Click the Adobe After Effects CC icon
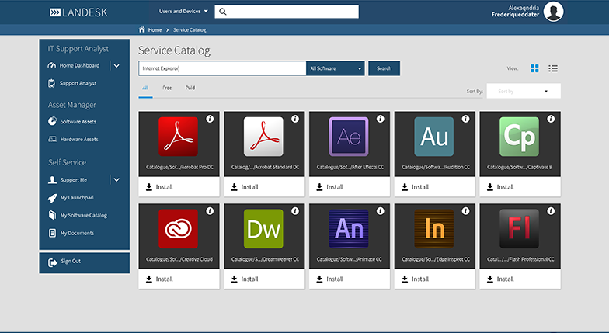The width and height of the screenshot is (609, 333). pyautogui.click(x=349, y=137)
